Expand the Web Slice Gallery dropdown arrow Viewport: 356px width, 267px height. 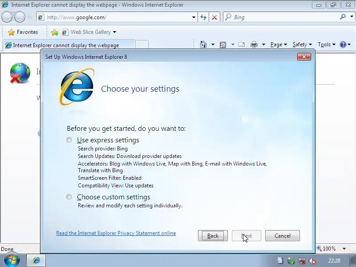coord(115,32)
